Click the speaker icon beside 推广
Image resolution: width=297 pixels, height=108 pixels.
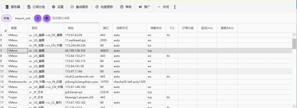click(x=140, y=7)
